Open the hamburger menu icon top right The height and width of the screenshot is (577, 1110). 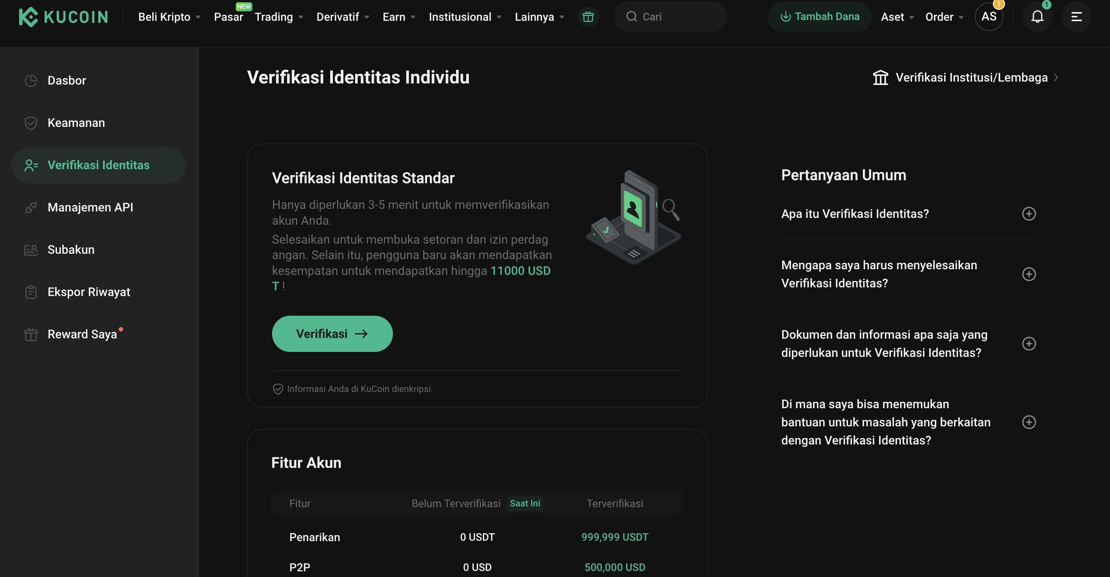[x=1077, y=16]
